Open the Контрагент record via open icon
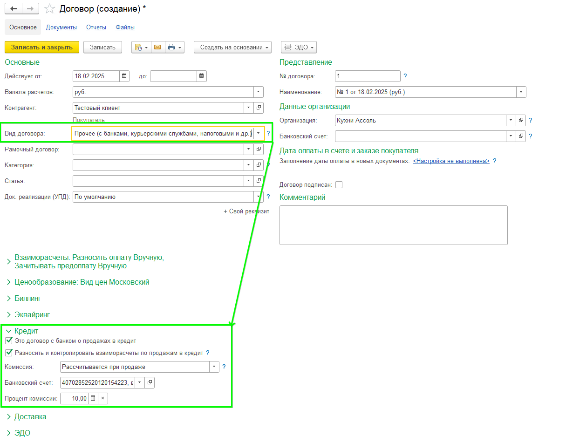573x443 pixels. (259, 108)
